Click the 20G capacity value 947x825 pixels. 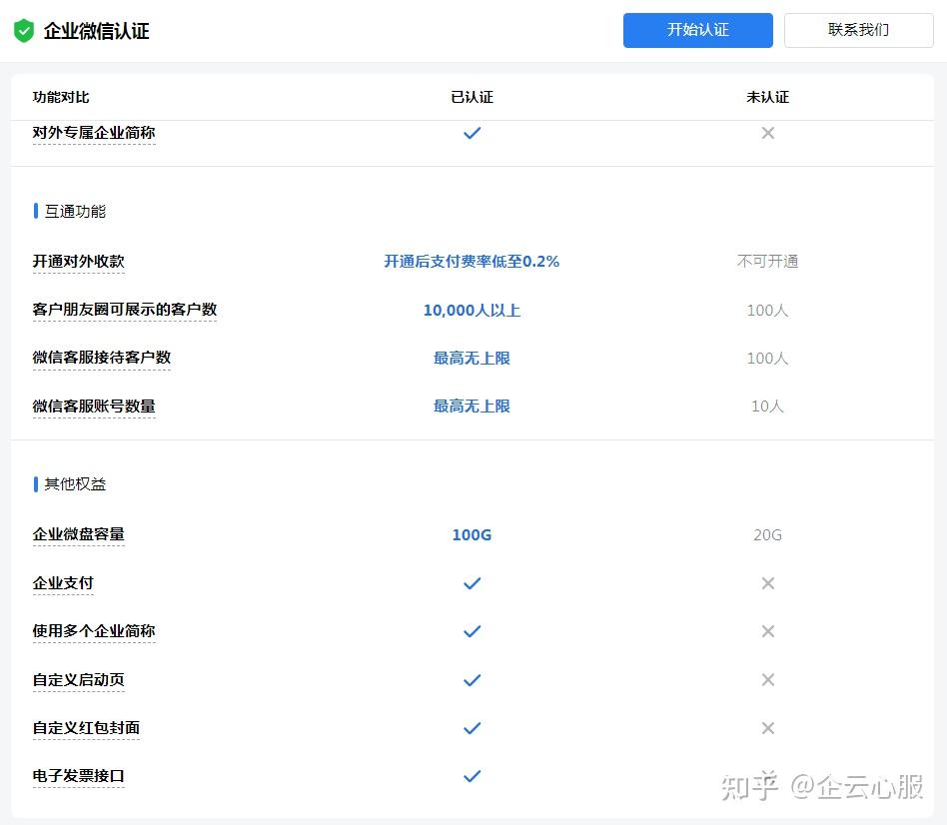point(767,535)
